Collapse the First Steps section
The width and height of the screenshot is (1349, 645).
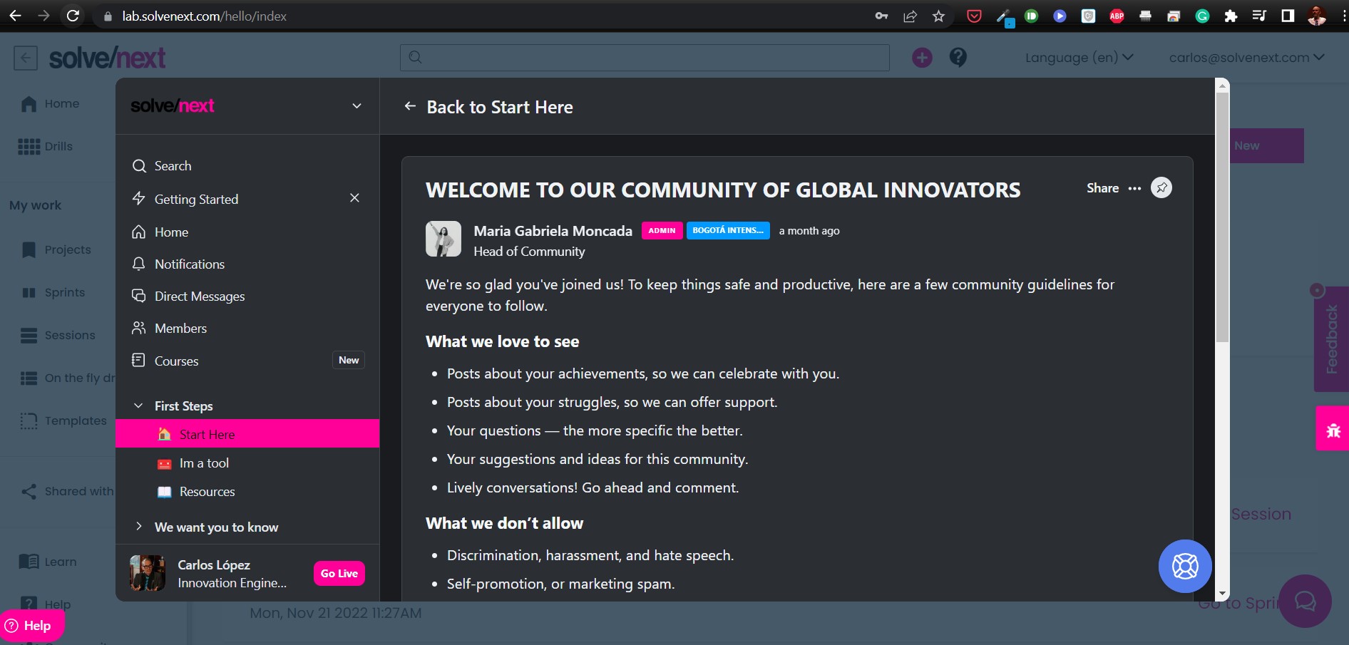[x=138, y=406]
